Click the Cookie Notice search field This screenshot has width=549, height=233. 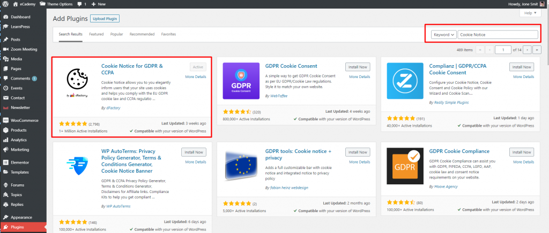click(x=498, y=34)
